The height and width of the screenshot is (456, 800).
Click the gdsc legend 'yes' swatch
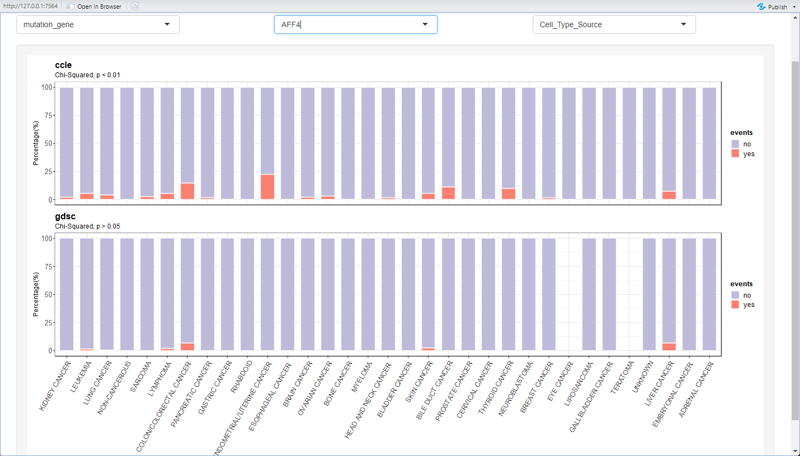[735, 305]
